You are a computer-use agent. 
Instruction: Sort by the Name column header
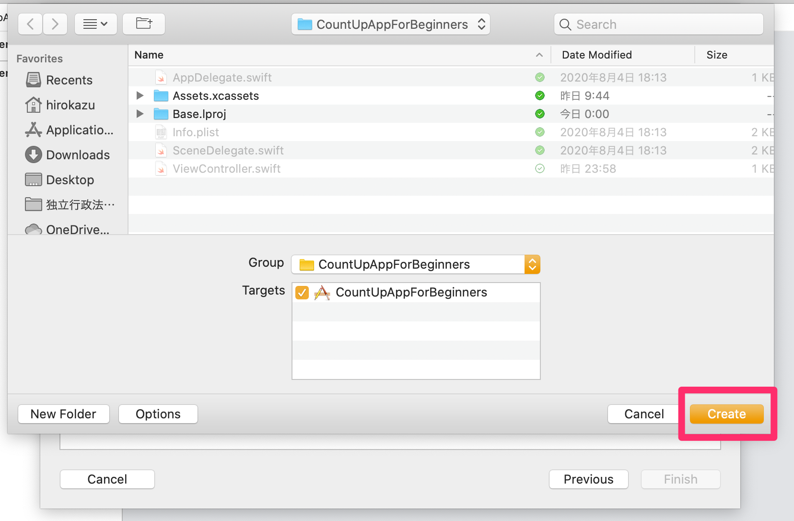pyautogui.click(x=339, y=55)
